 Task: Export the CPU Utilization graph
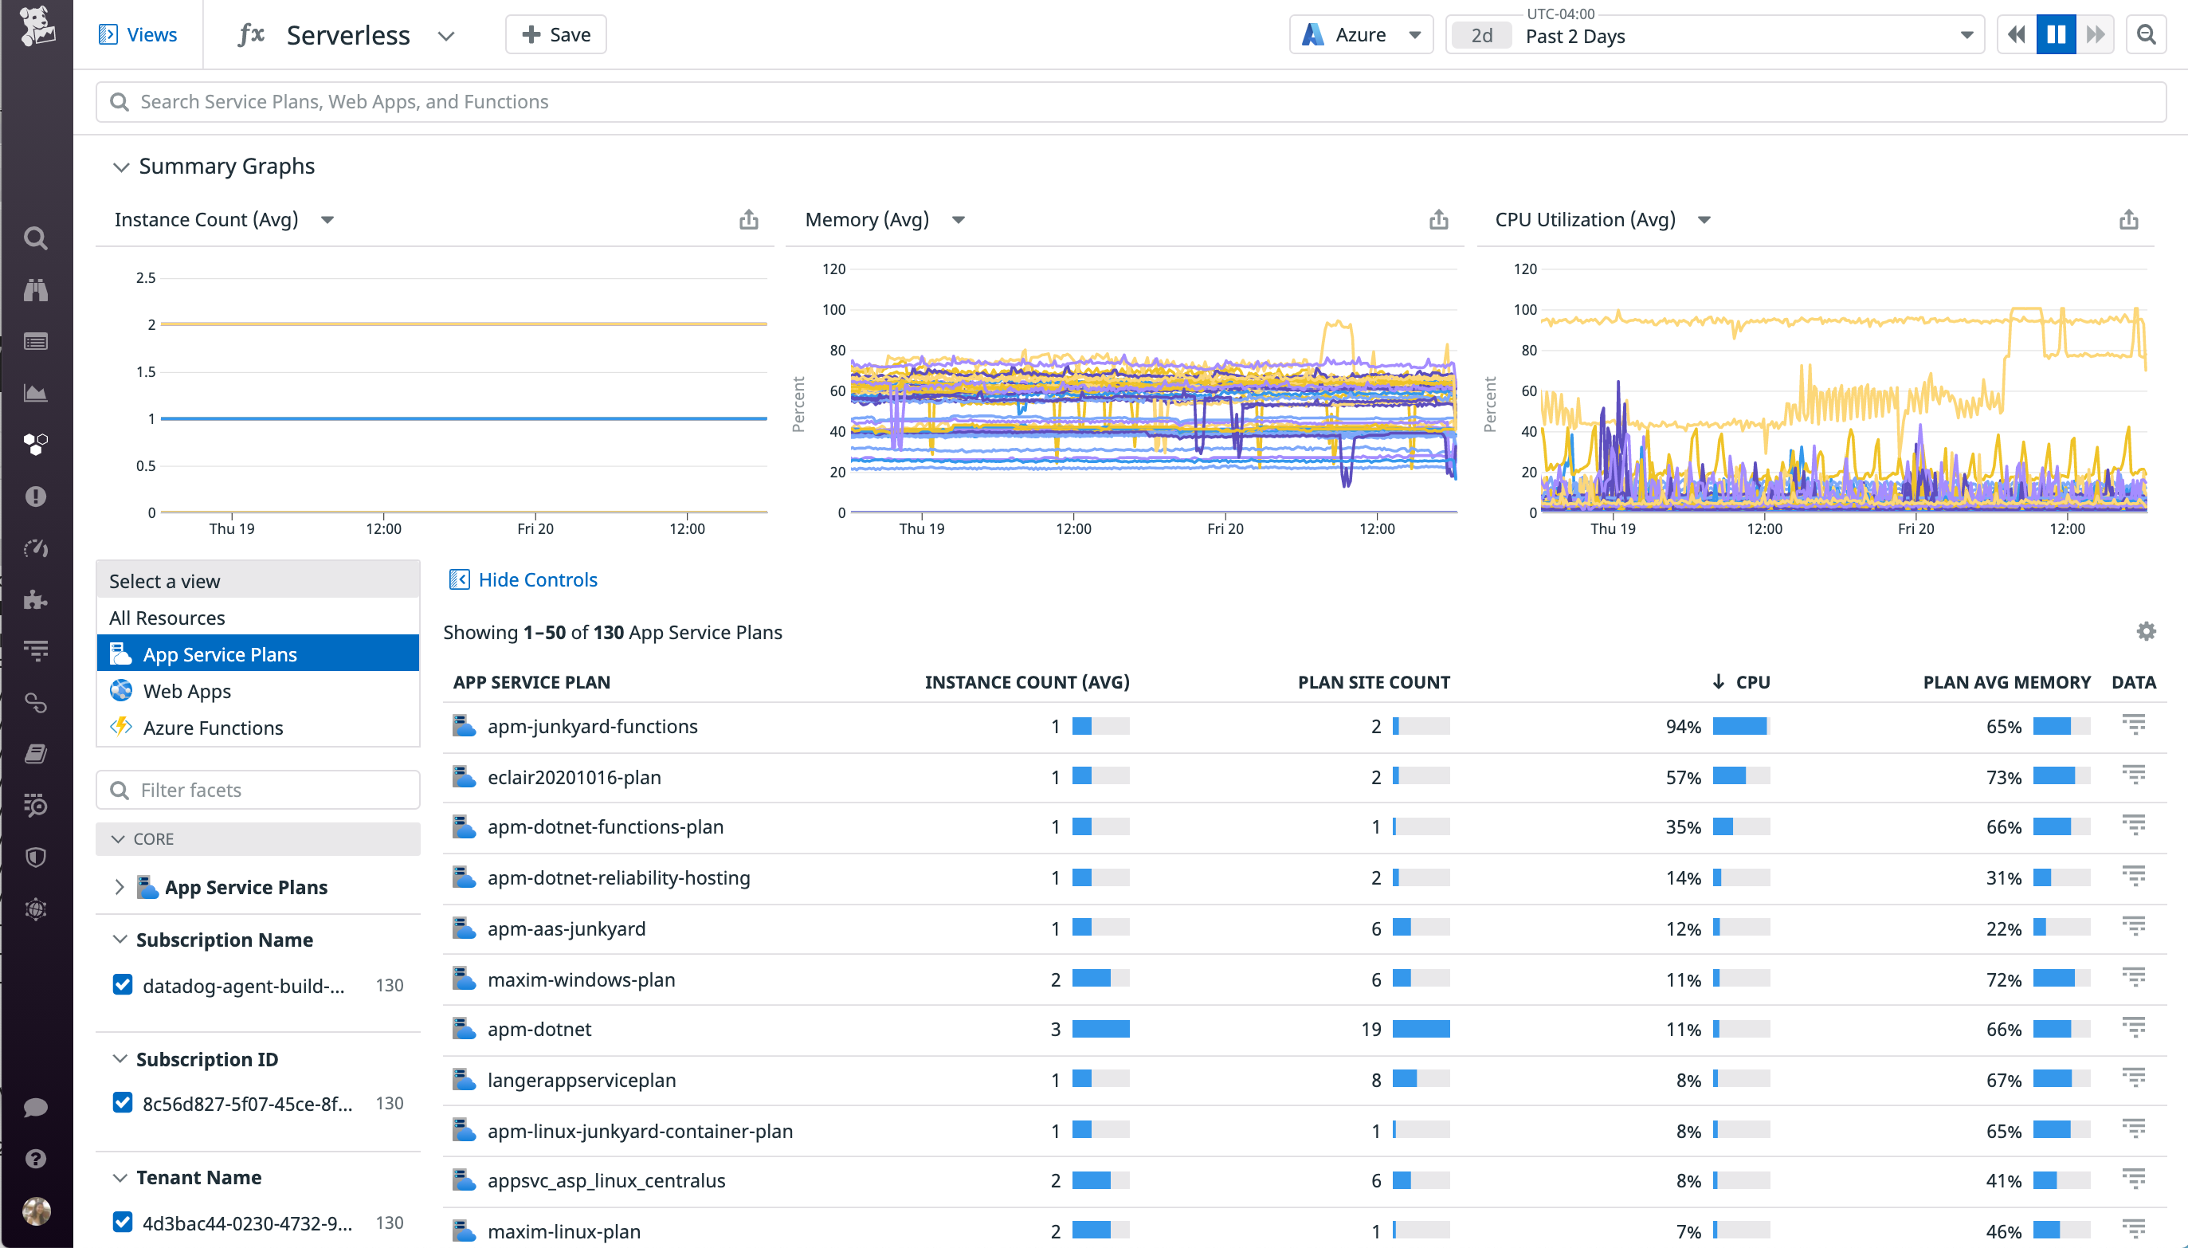[2129, 219]
